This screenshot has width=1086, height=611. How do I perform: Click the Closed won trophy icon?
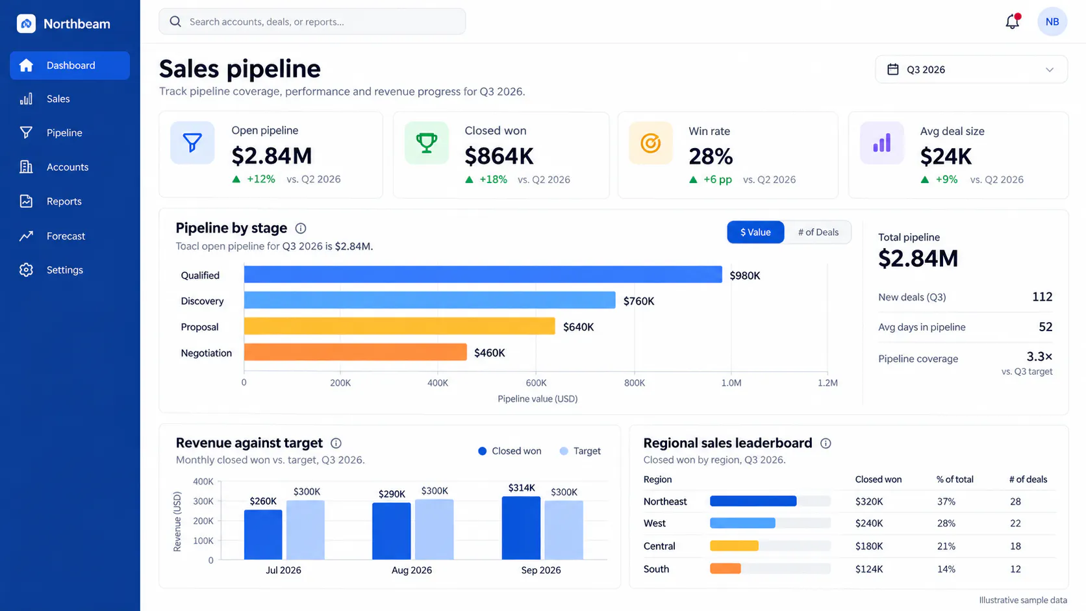(426, 142)
